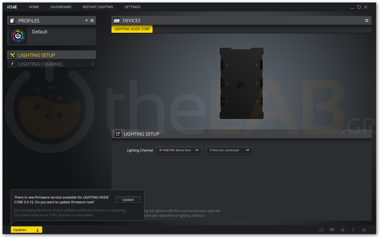Click the yellow Updates button

click(26, 230)
